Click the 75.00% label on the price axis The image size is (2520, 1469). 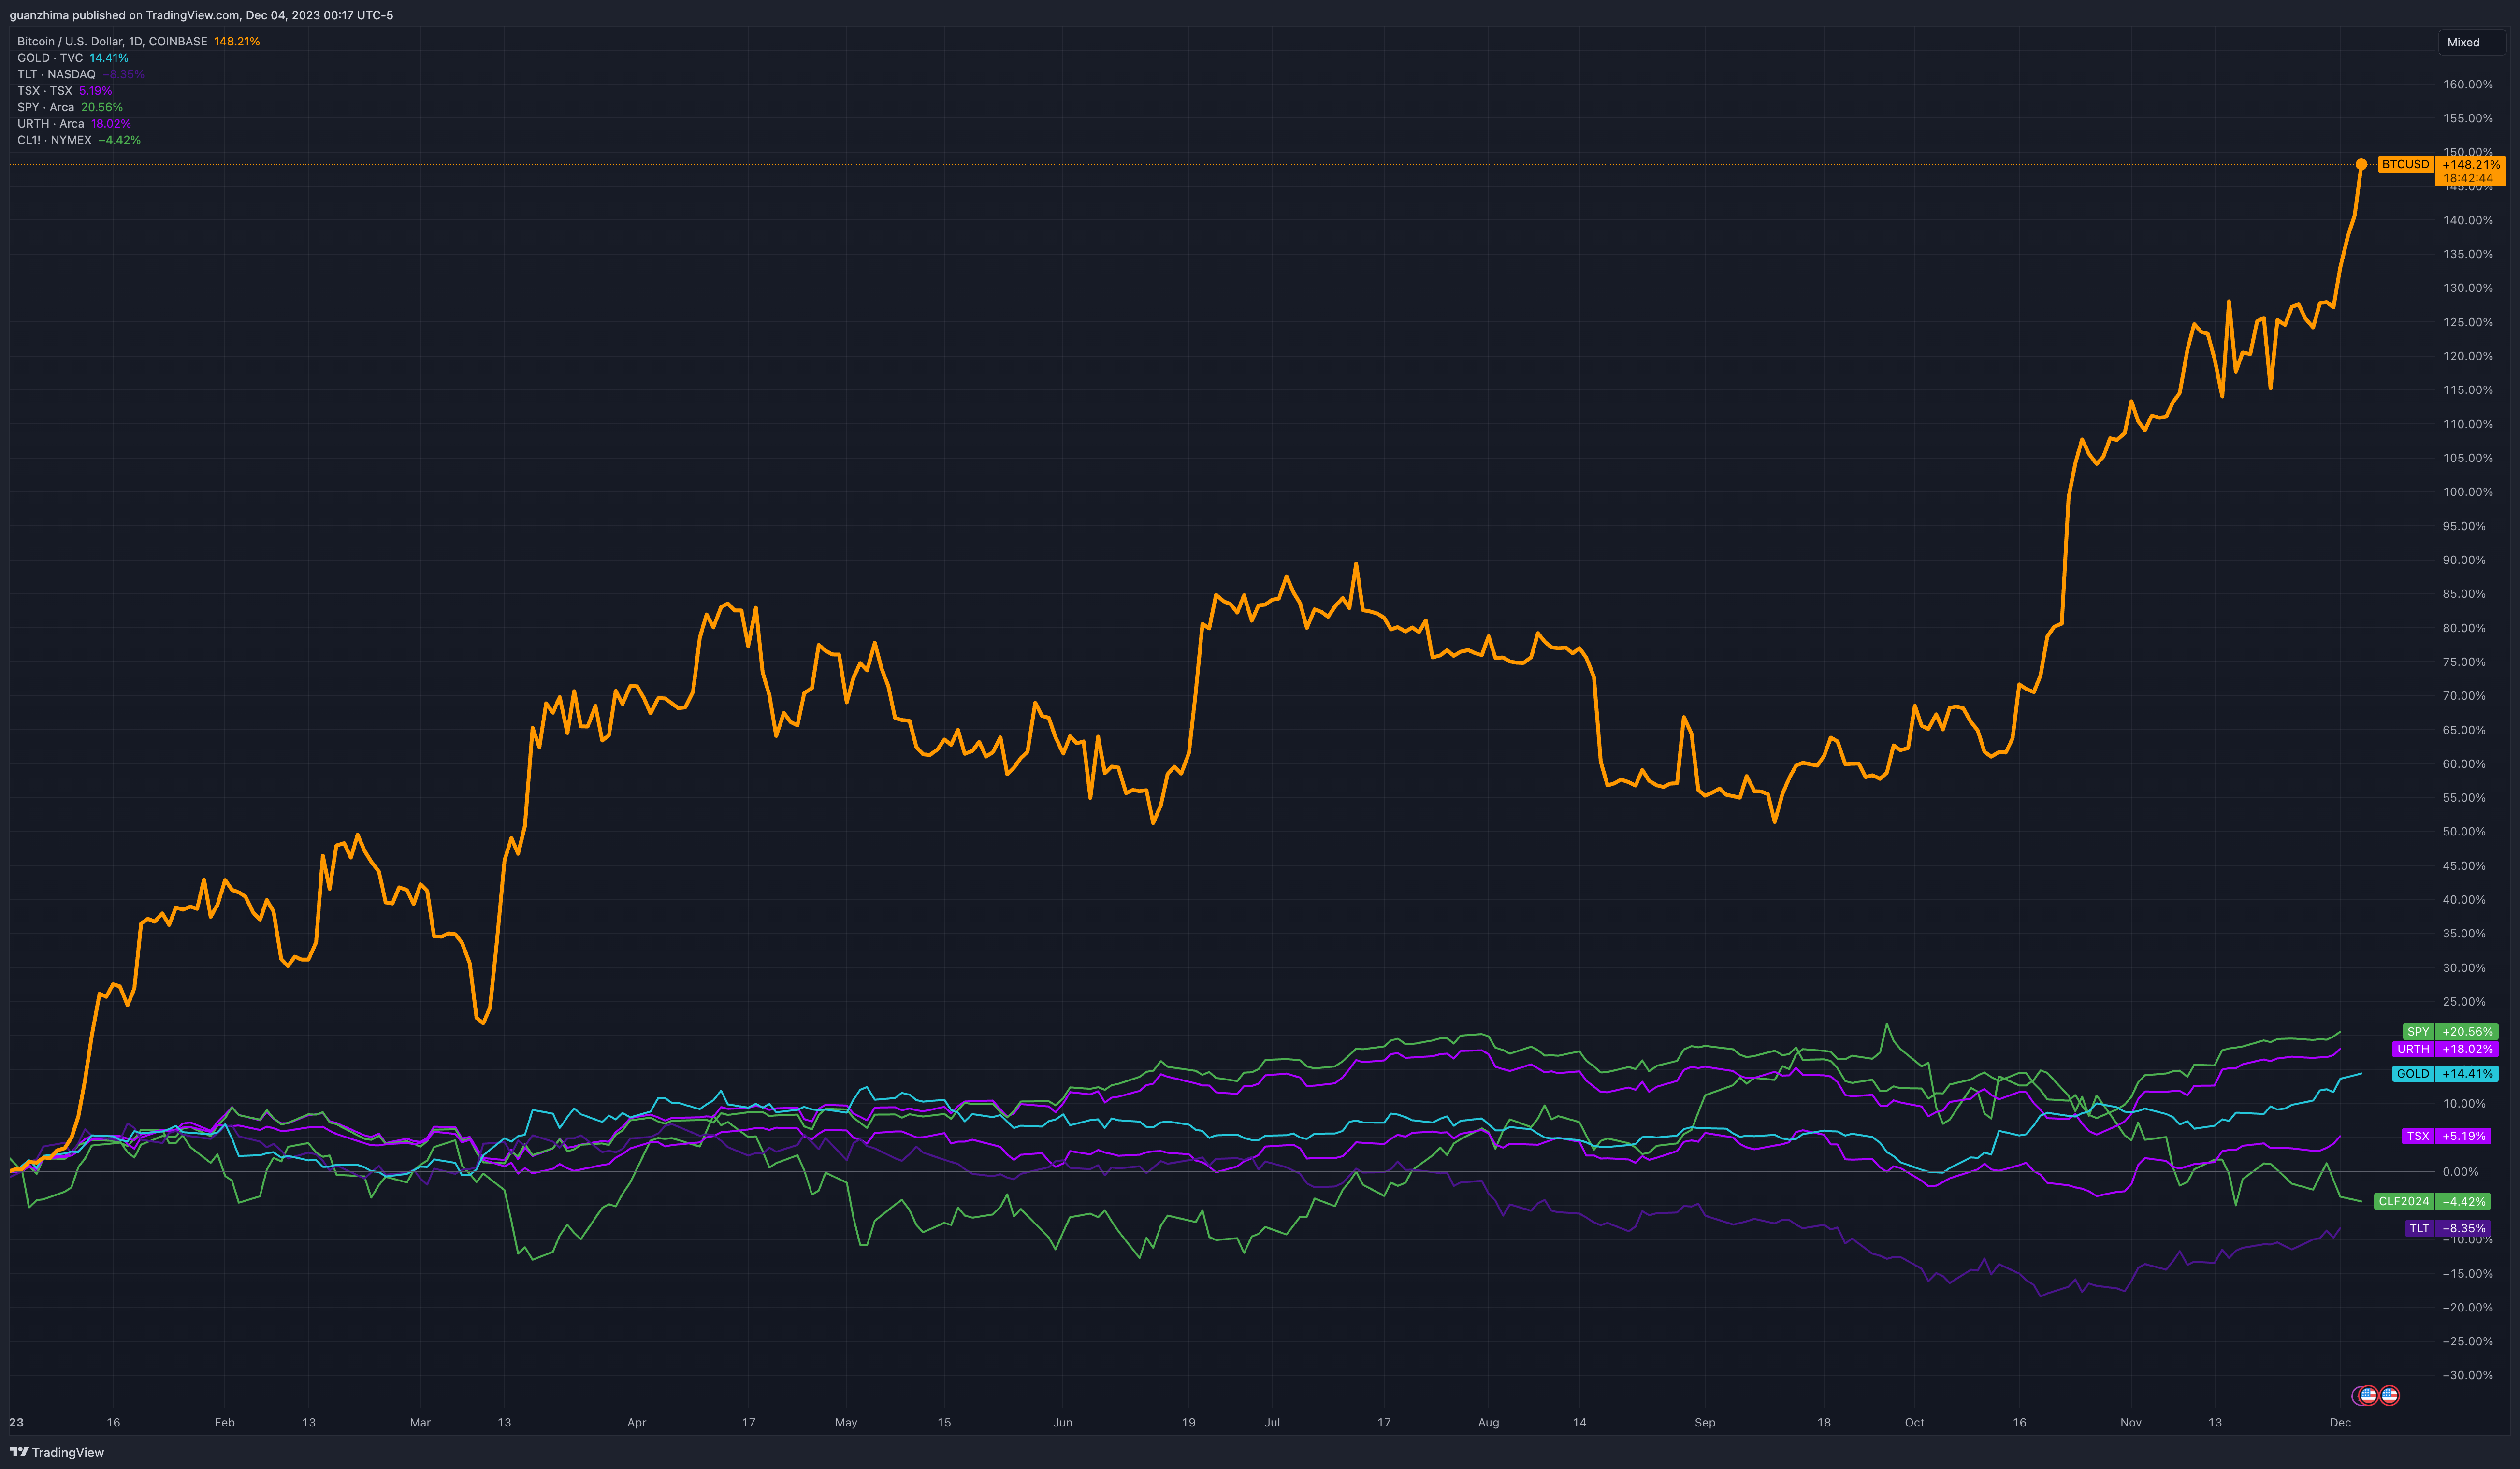(2464, 662)
